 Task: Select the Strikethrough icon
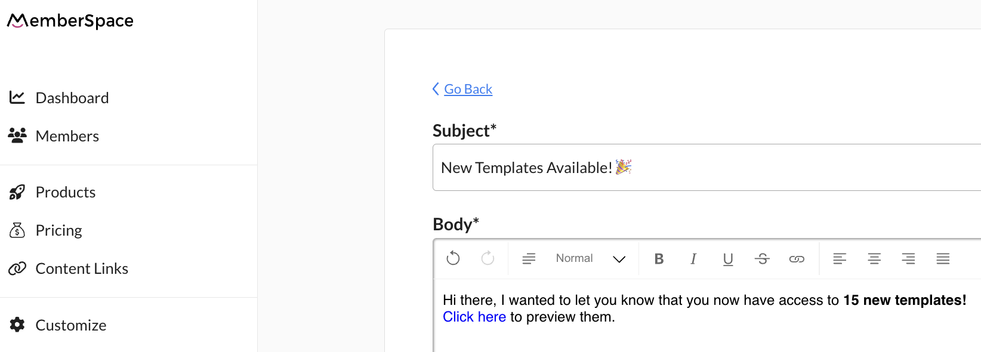click(x=763, y=258)
